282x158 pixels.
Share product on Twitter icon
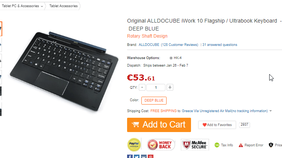click(x=137, y=156)
